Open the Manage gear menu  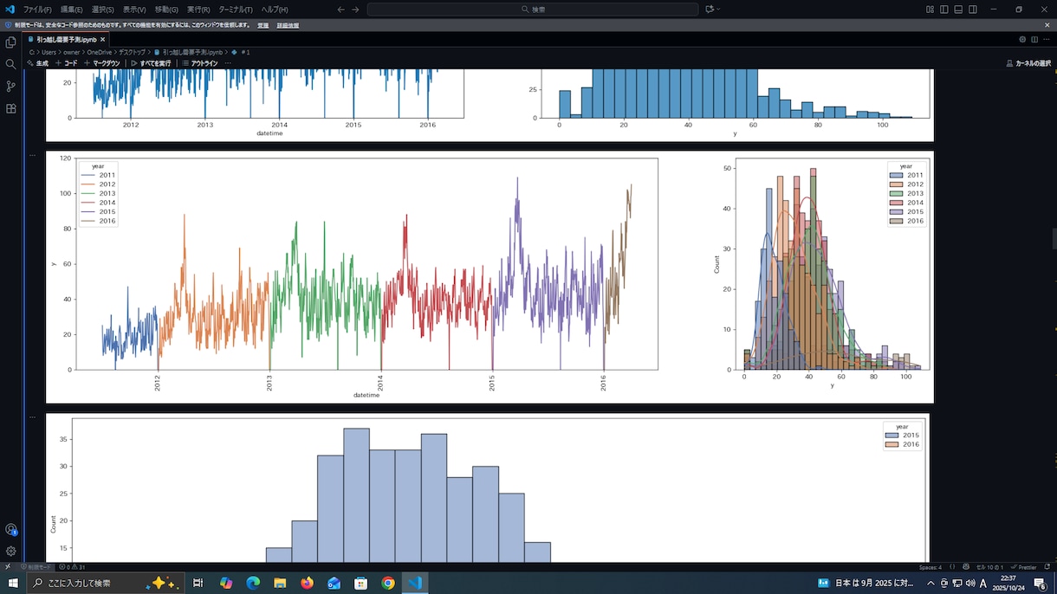click(x=10, y=551)
